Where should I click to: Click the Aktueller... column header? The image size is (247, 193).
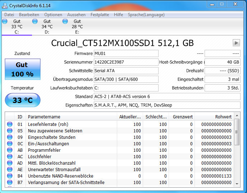130,117
